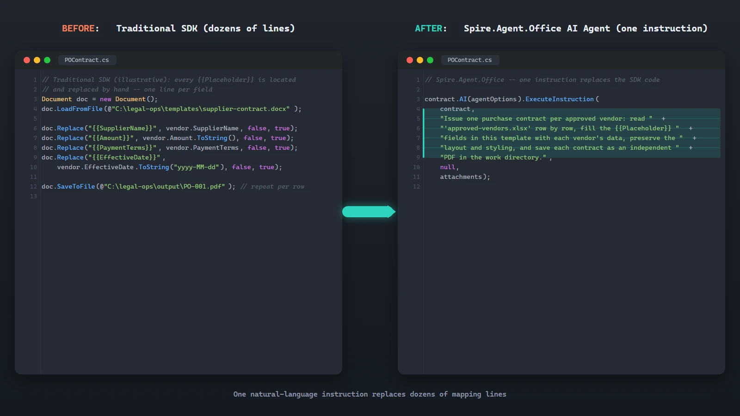Click the 'Issue one purchase contract' string line
The image size is (740, 416).
coord(553,119)
